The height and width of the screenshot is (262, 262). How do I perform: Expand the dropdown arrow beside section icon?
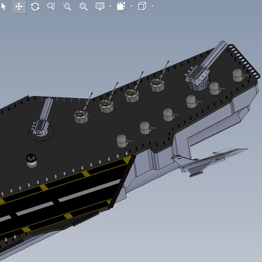132,6
